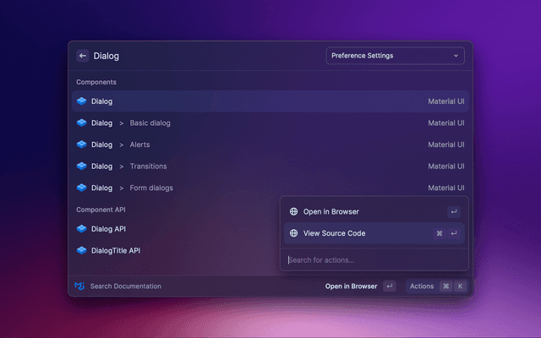Click the Dialog Basic dialog row icon
Screen dimensions: 541x338
82,123
